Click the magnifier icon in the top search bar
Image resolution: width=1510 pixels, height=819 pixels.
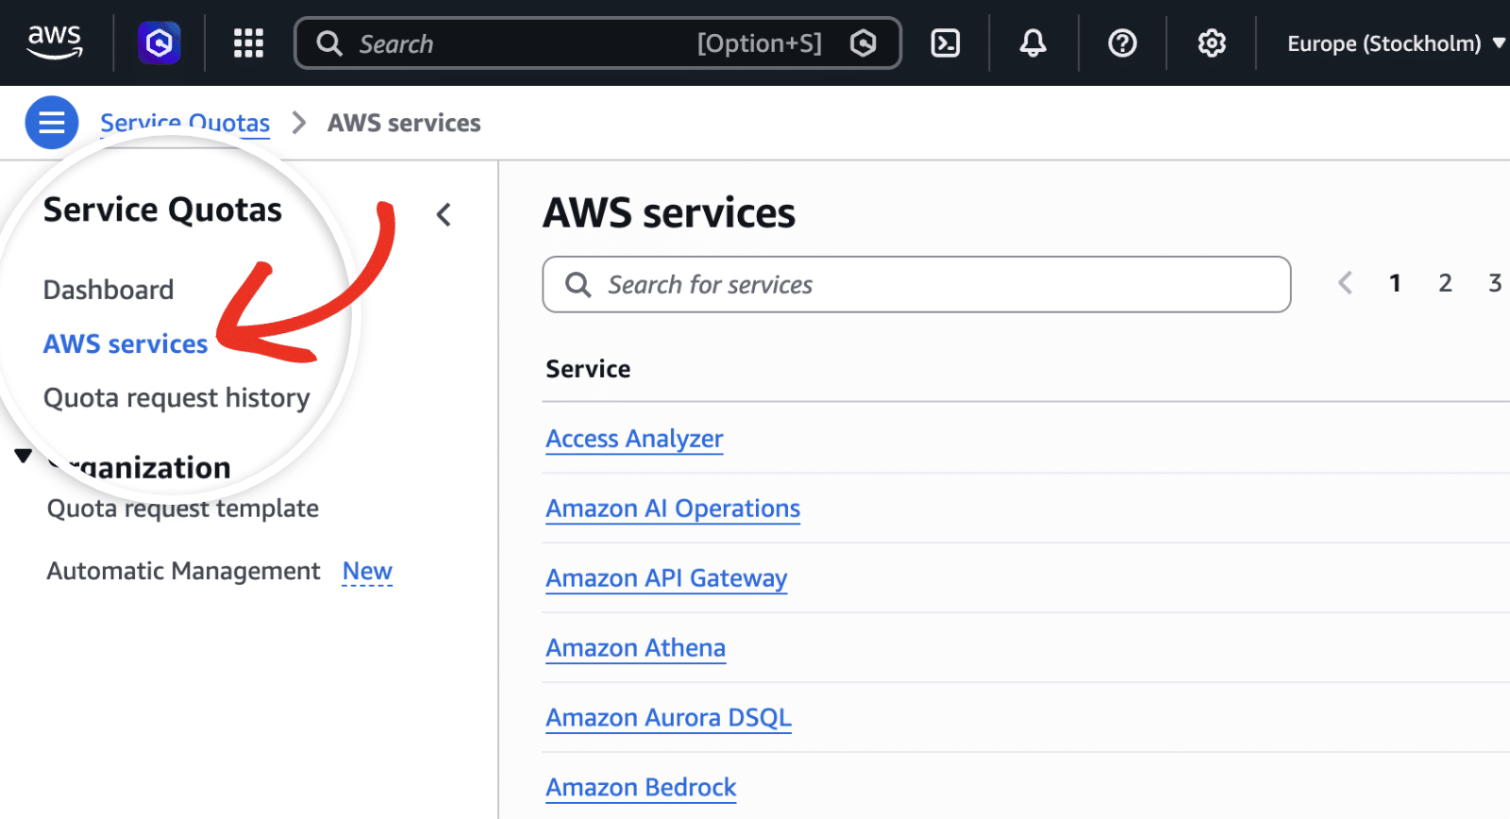coord(329,43)
